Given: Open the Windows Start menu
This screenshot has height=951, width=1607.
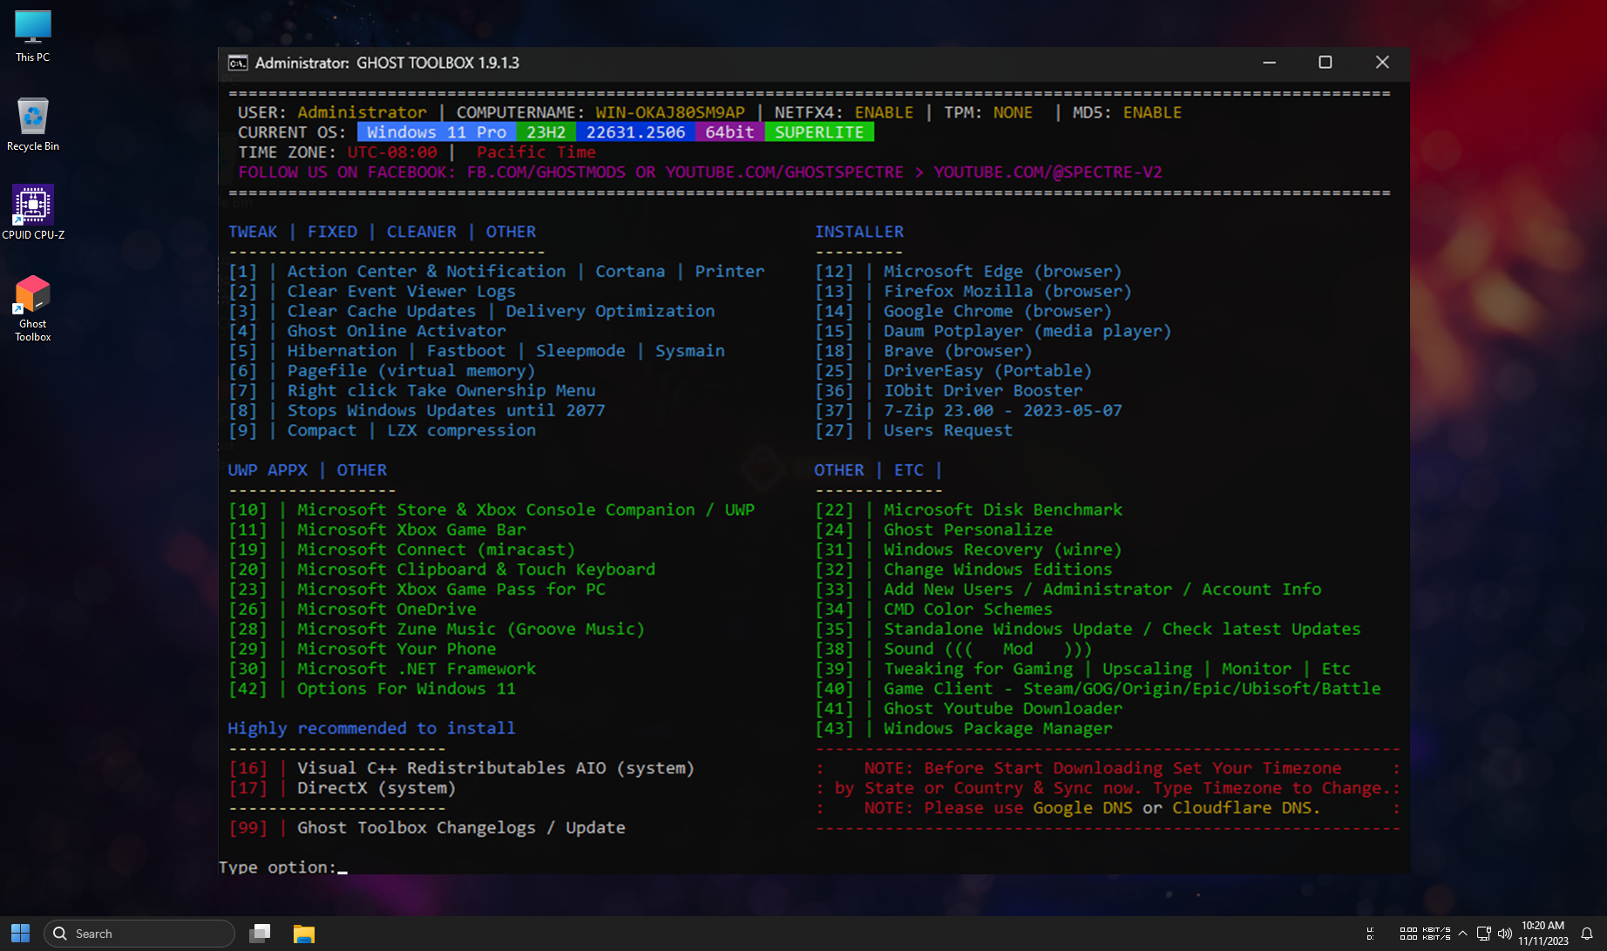Looking at the screenshot, I should coord(20,934).
